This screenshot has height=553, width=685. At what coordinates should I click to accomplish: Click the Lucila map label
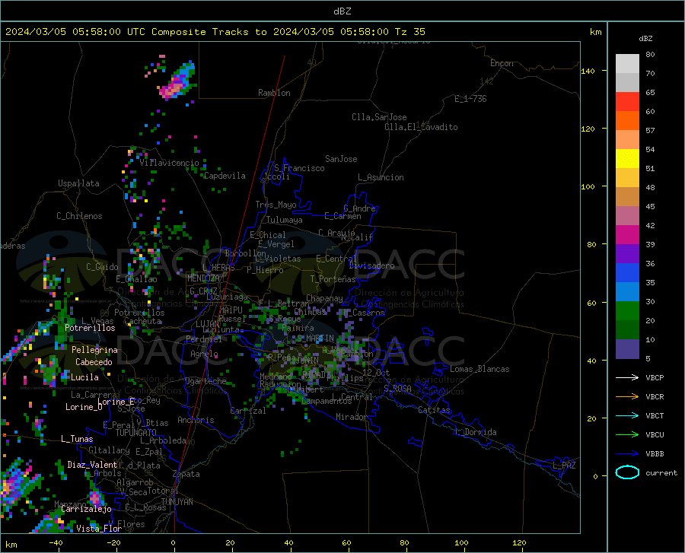click(84, 377)
